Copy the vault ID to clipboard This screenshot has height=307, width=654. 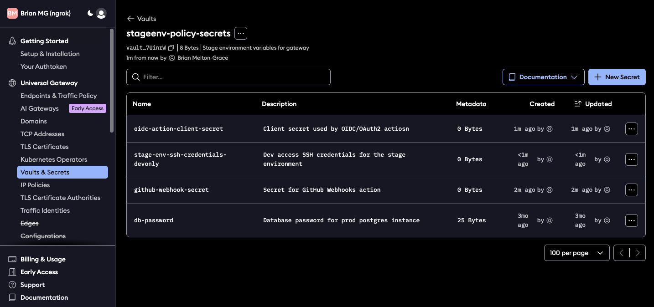pos(171,47)
